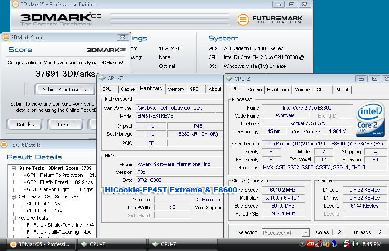This screenshot has width=389, height=251.
Task: Switch to CPU tab in Mainboard CPU-Z window
Action: coord(107,89)
